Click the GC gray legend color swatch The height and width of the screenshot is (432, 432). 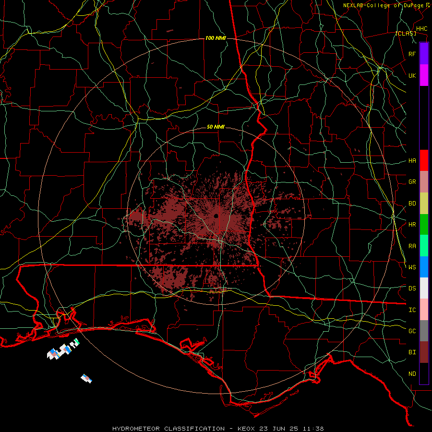[x=424, y=331]
